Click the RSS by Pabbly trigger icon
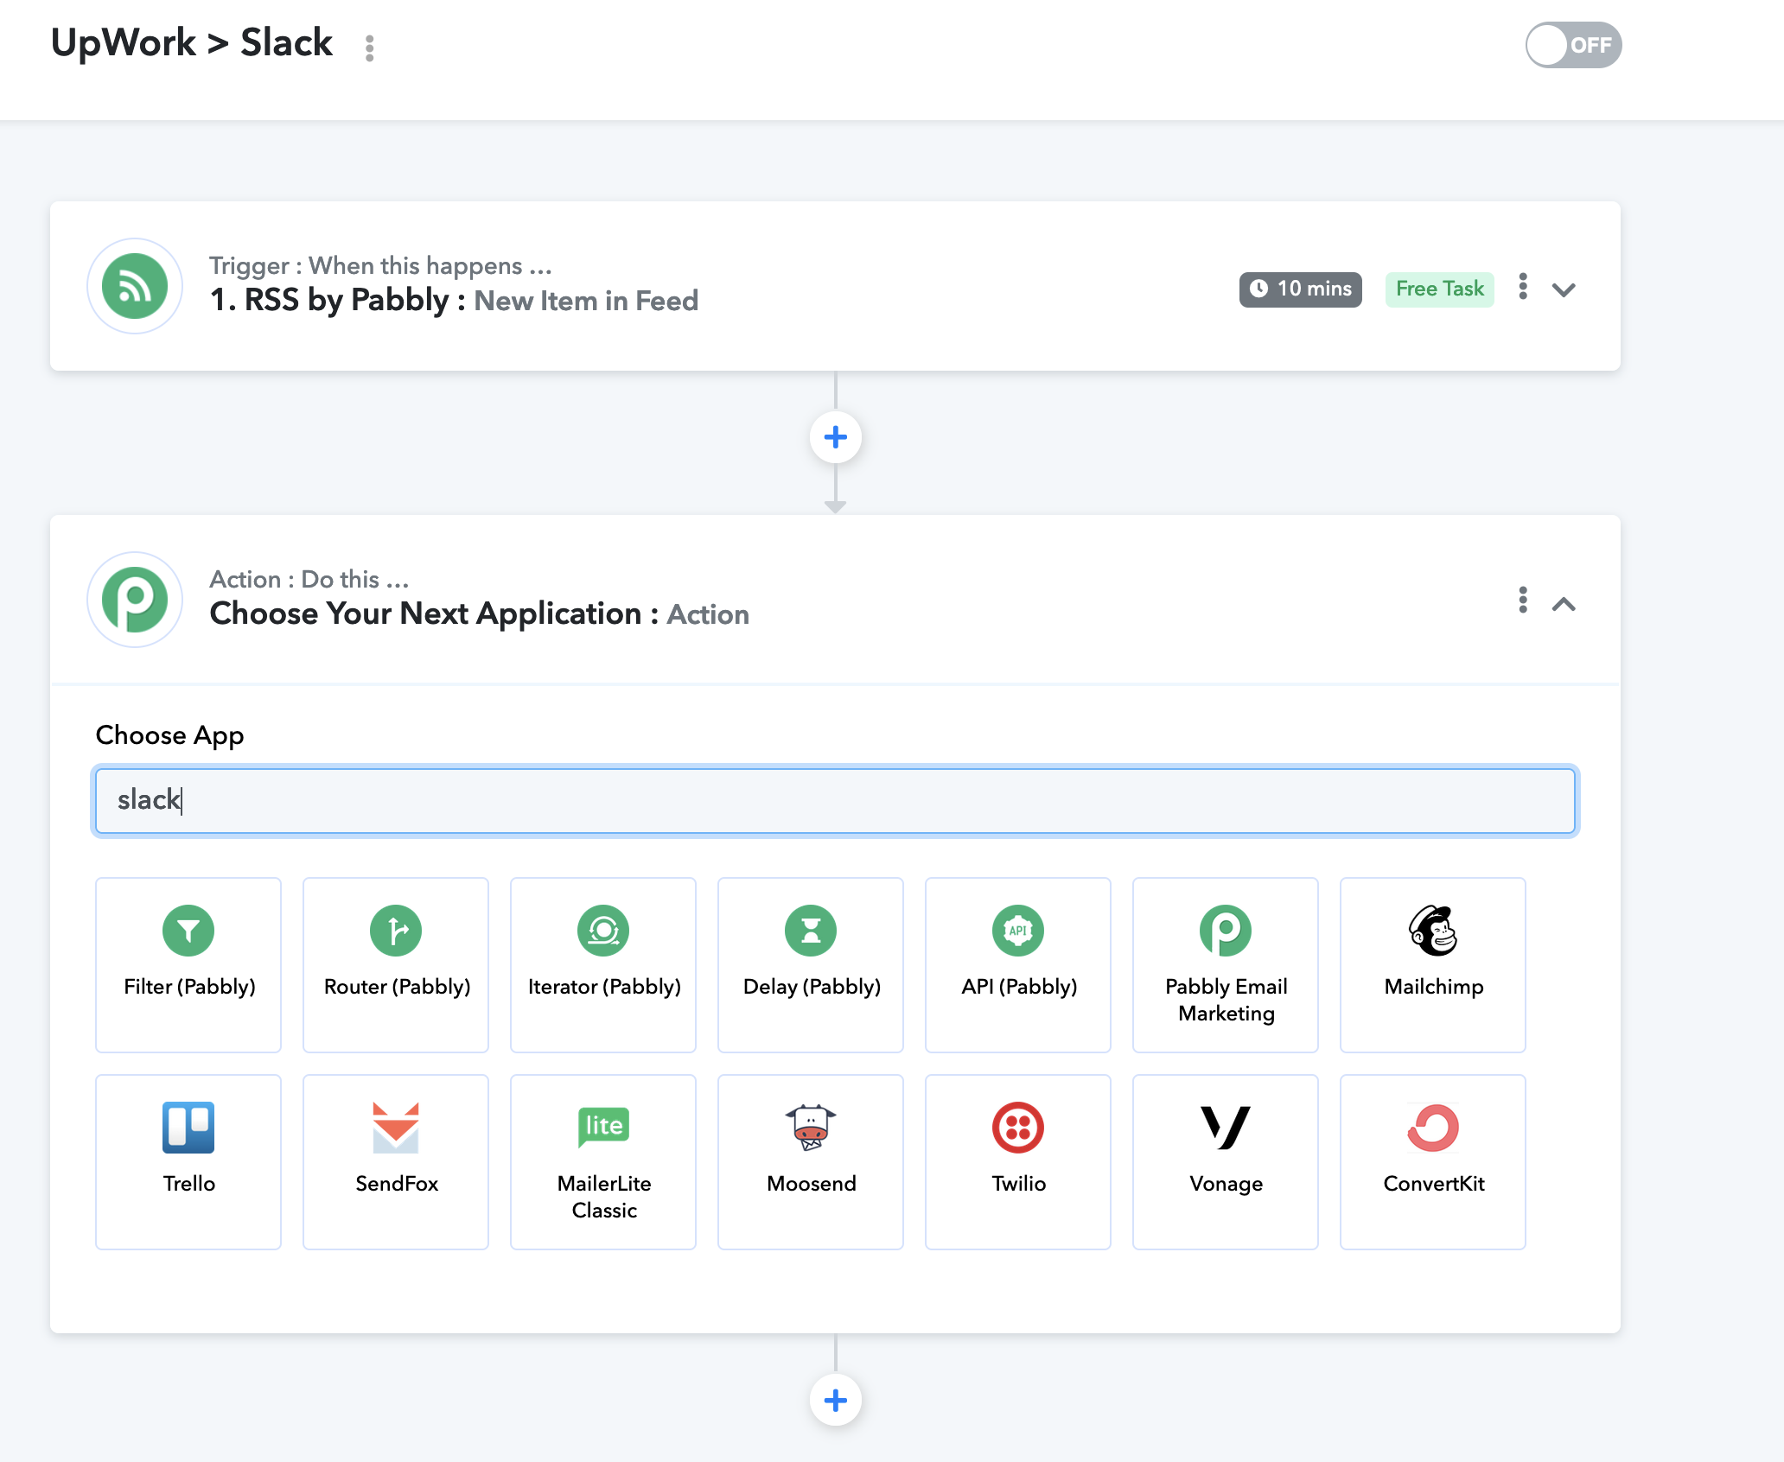Viewport: 1784px width, 1462px height. (x=135, y=286)
